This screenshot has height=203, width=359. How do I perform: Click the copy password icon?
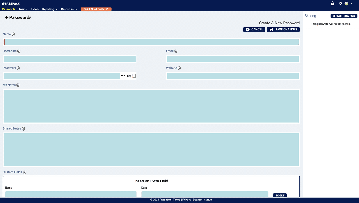(134, 76)
